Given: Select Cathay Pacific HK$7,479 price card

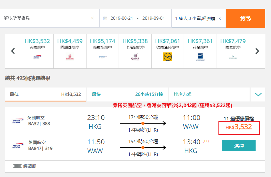Looking at the screenshot, I should tap(233, 51).
